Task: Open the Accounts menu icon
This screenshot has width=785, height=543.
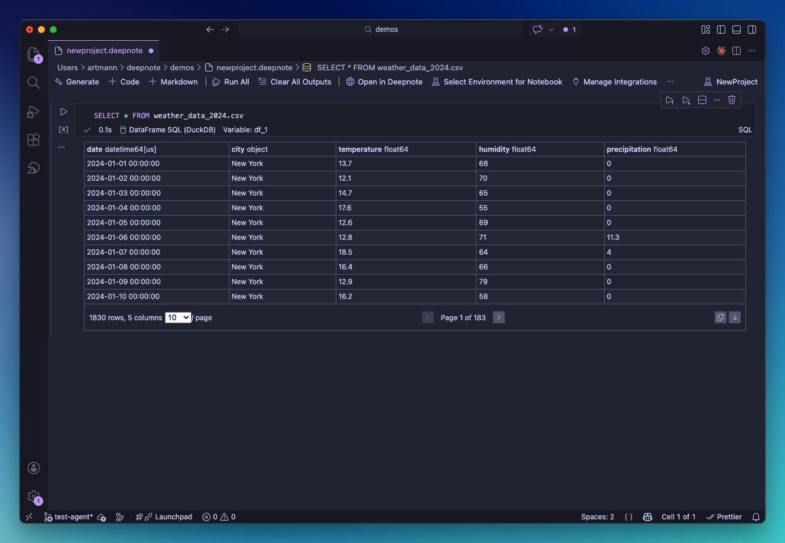Action: (x=34, y=468)
